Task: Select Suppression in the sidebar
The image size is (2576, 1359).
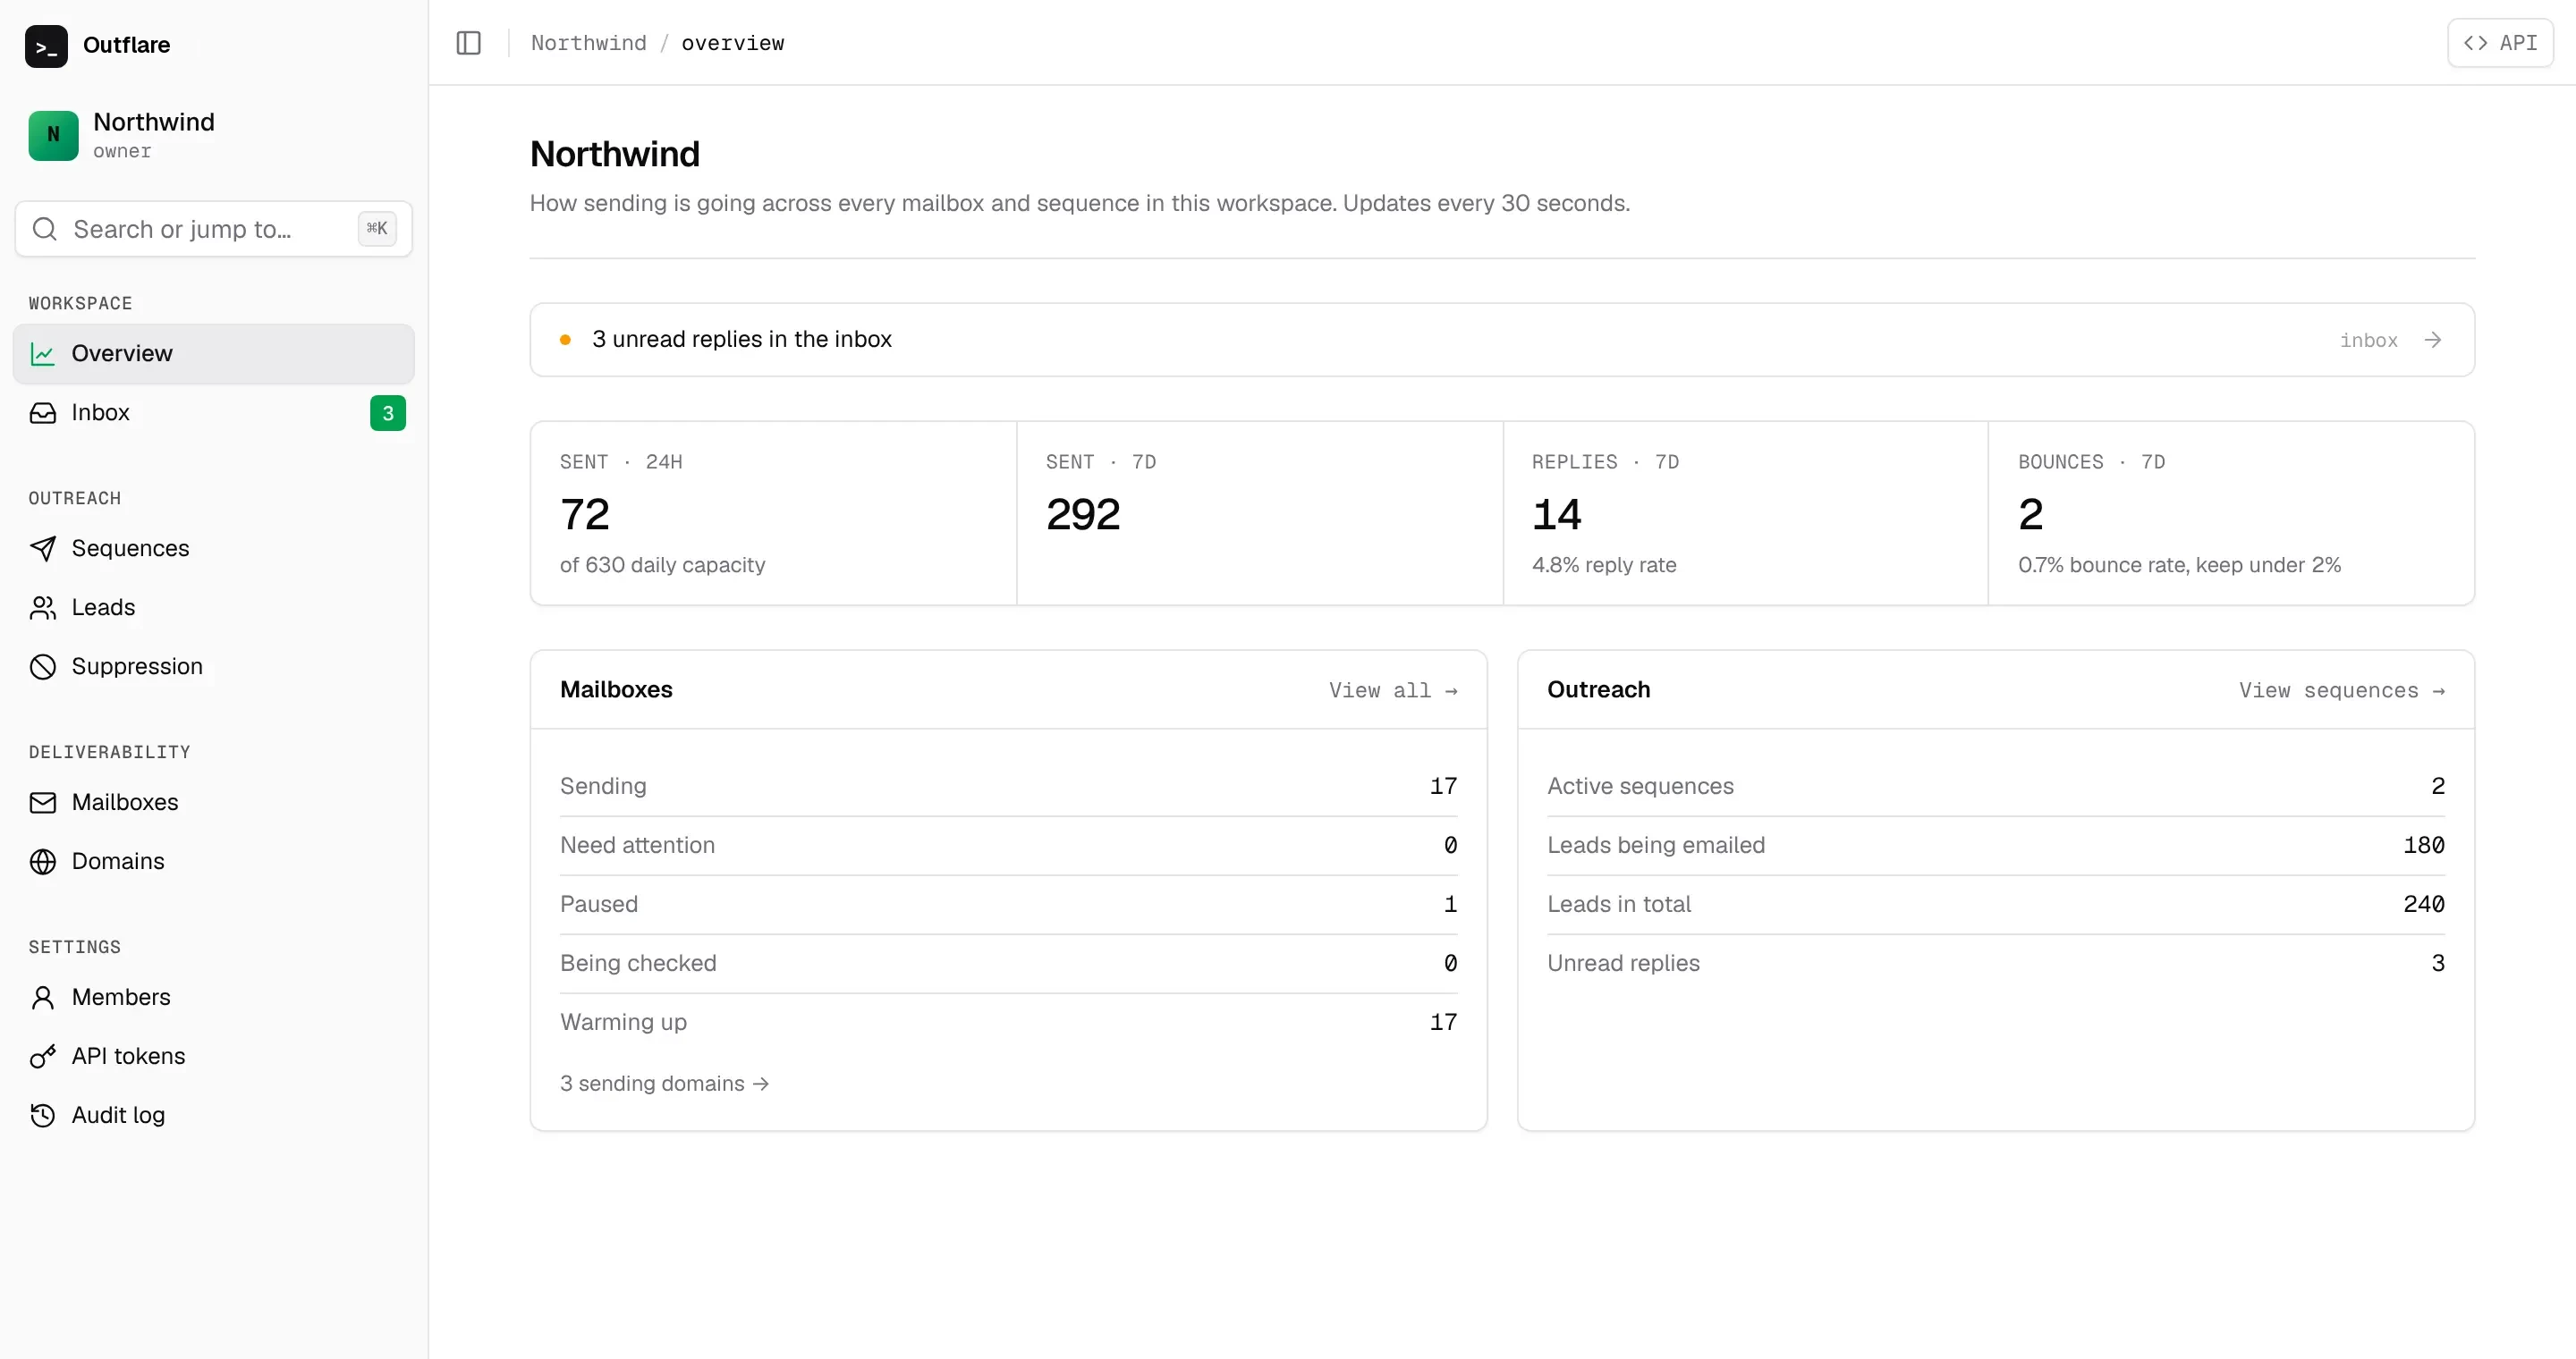Action: coord(213,666)
